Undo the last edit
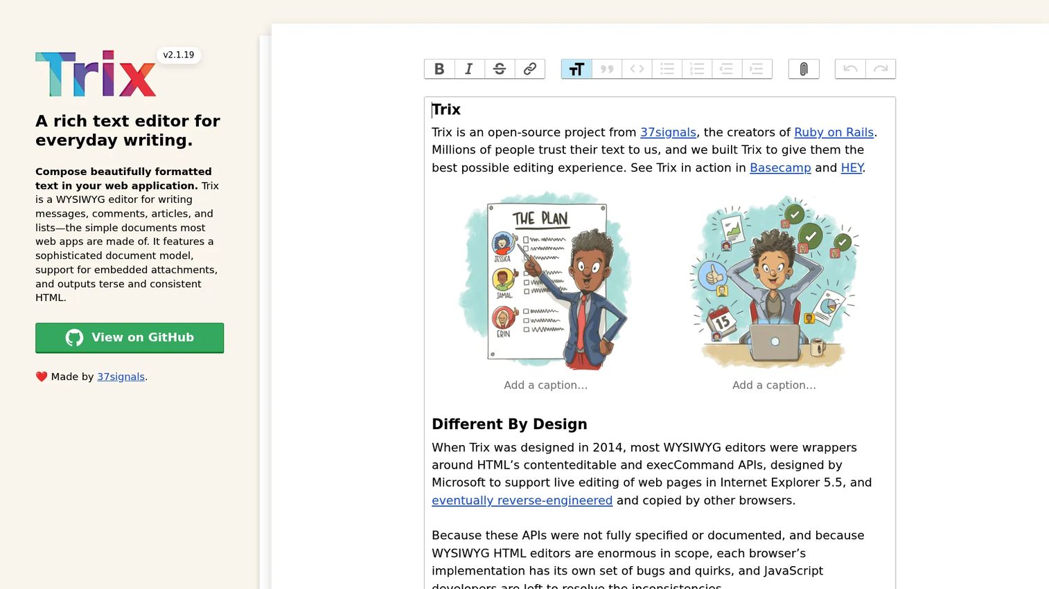The height and width of the screenshot is (589, 1049). 850,69
